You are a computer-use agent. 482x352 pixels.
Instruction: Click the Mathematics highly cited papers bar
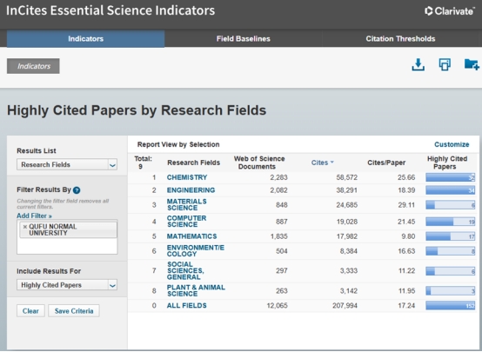click(451, 236)
